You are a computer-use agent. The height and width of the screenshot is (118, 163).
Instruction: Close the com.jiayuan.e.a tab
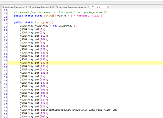[x=108, y=7]
